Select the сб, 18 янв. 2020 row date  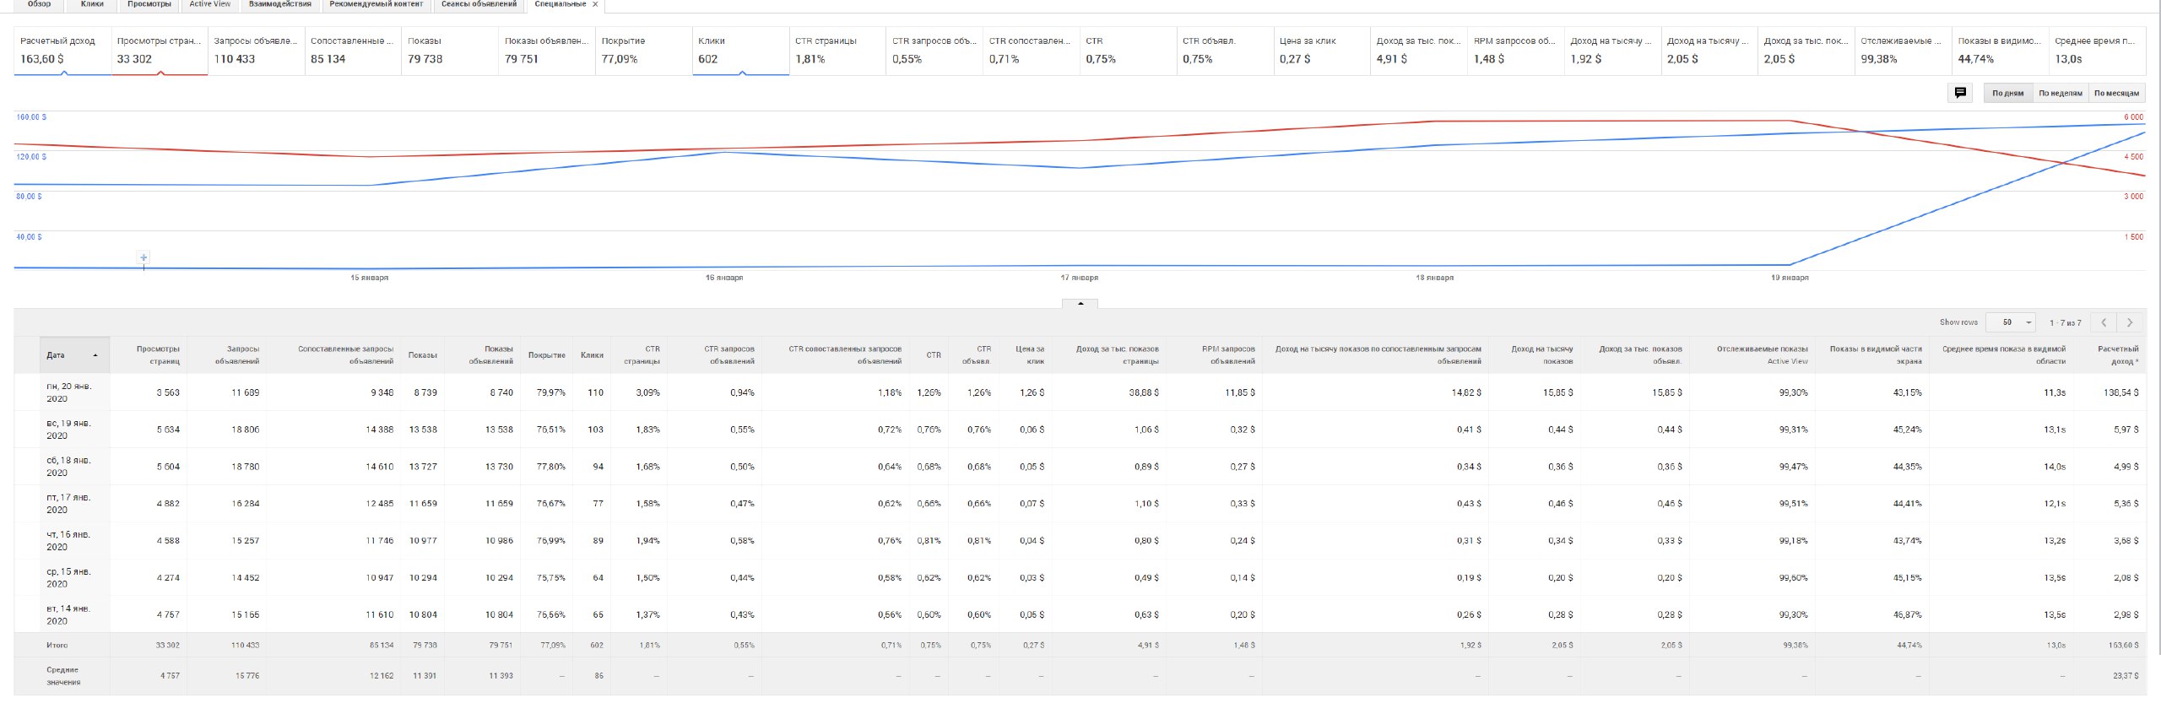tap(68, 467)
